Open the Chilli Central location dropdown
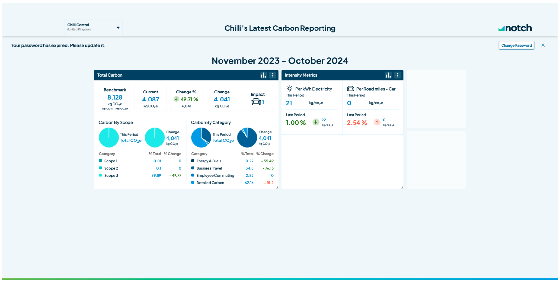The height and width of the screenshot is (282, 560). click(x=93, y=27)
